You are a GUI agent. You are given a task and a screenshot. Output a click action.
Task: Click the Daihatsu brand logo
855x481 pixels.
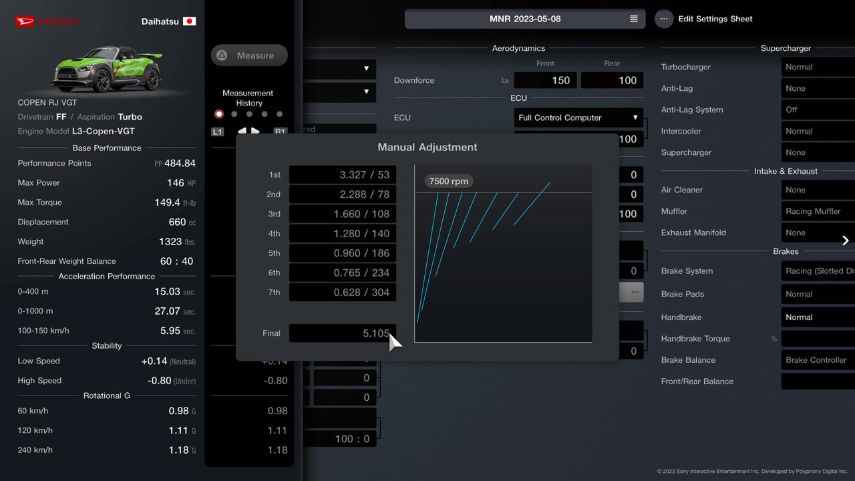tap(47, 21)
